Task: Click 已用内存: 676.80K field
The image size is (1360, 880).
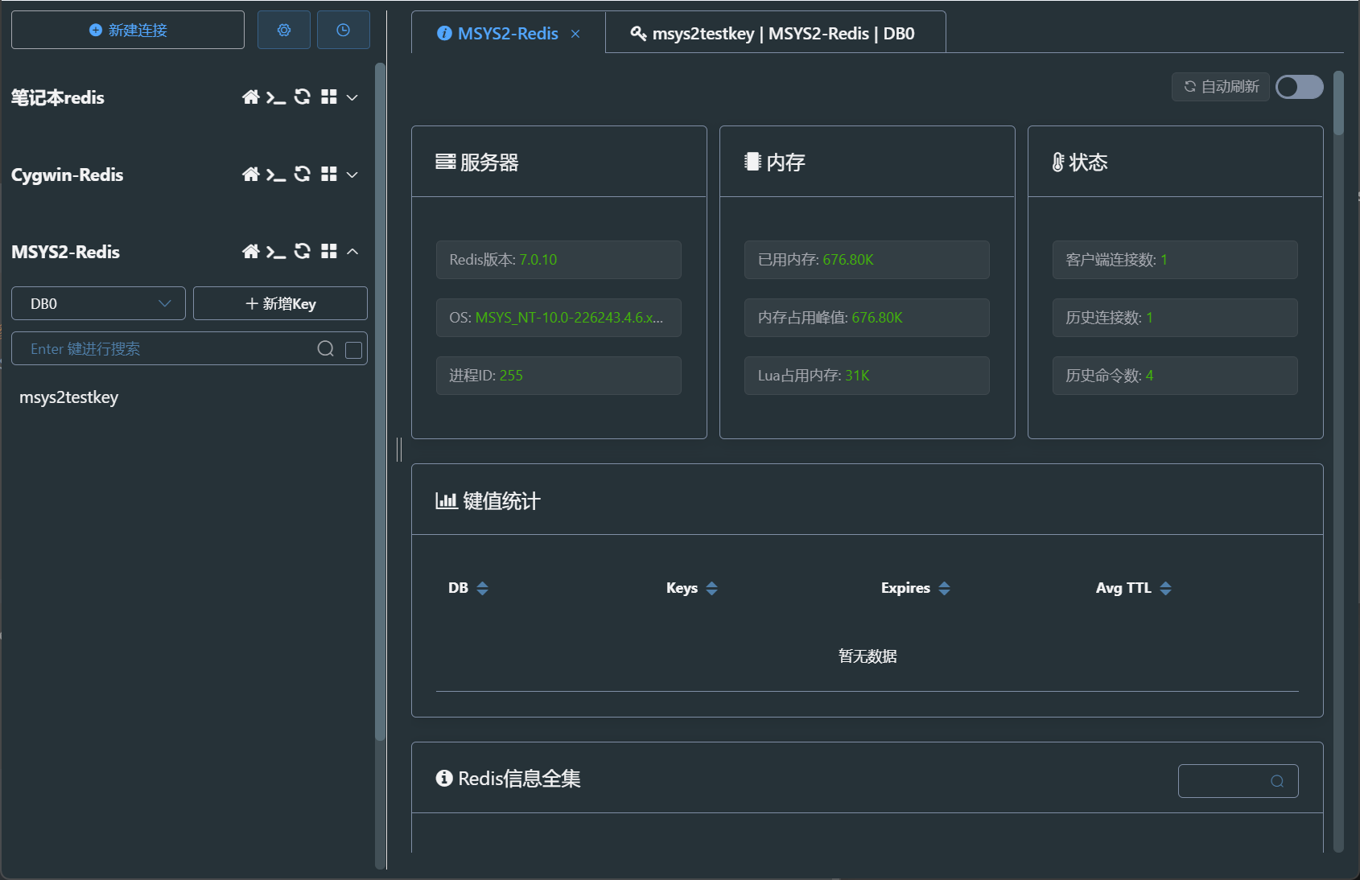Action: (x=867, y=260)
